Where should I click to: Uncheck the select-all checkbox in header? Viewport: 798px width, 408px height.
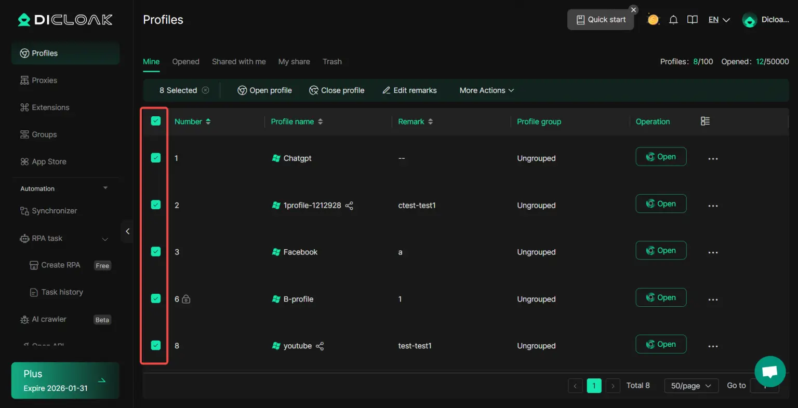(x=156, y=121)
